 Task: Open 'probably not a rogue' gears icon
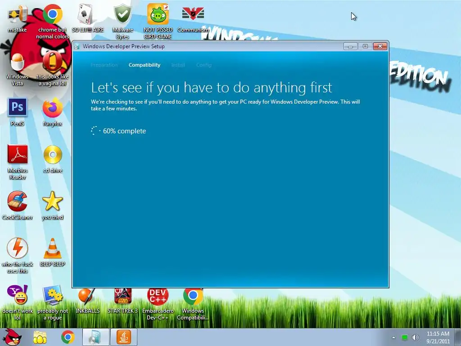click(52, 303)
